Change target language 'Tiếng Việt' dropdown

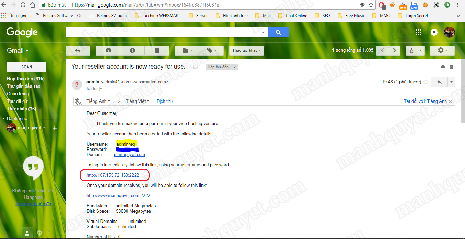click(138, 101)
